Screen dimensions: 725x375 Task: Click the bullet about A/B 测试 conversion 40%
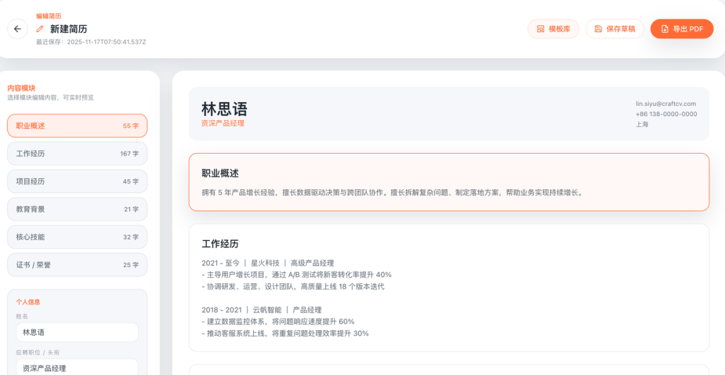pos(297,275)
